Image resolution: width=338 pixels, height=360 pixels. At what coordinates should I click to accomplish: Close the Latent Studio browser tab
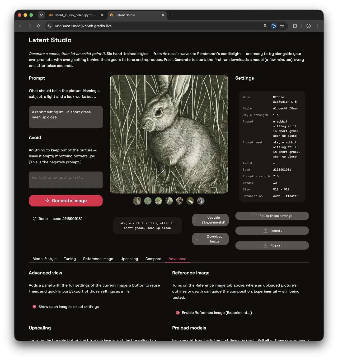coord(163,15)
